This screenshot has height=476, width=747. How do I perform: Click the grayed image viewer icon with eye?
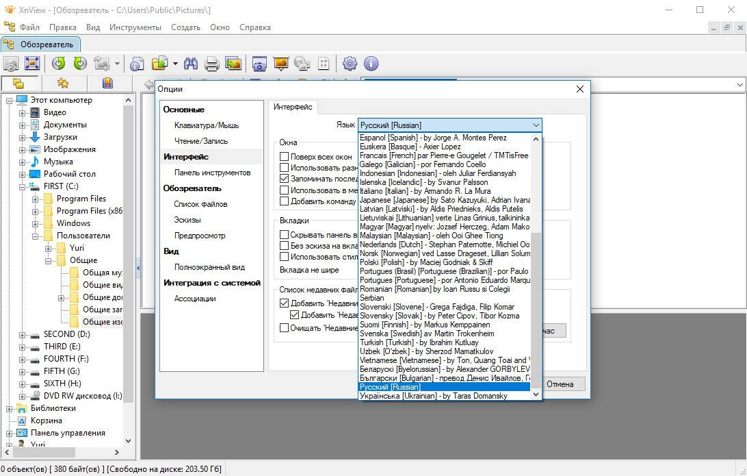pyautogui.click(x=11, y=64)
